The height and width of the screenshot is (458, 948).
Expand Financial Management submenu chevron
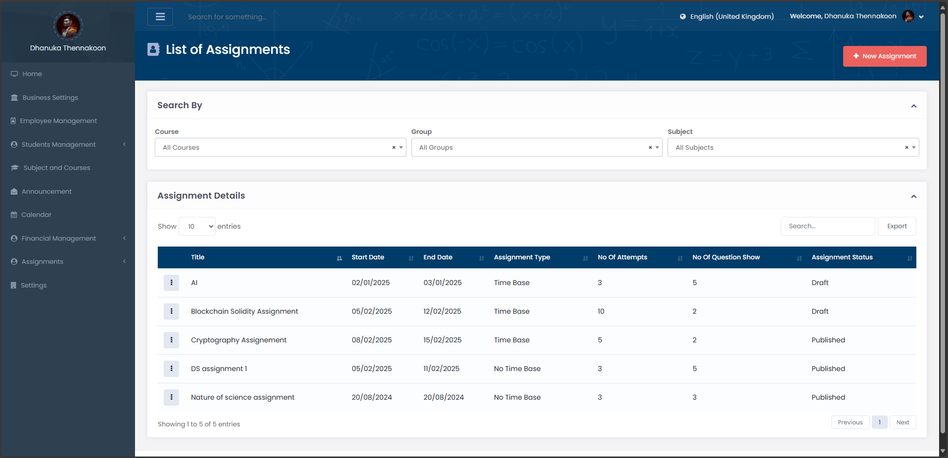pyautogui.click(x=124, y=238)
